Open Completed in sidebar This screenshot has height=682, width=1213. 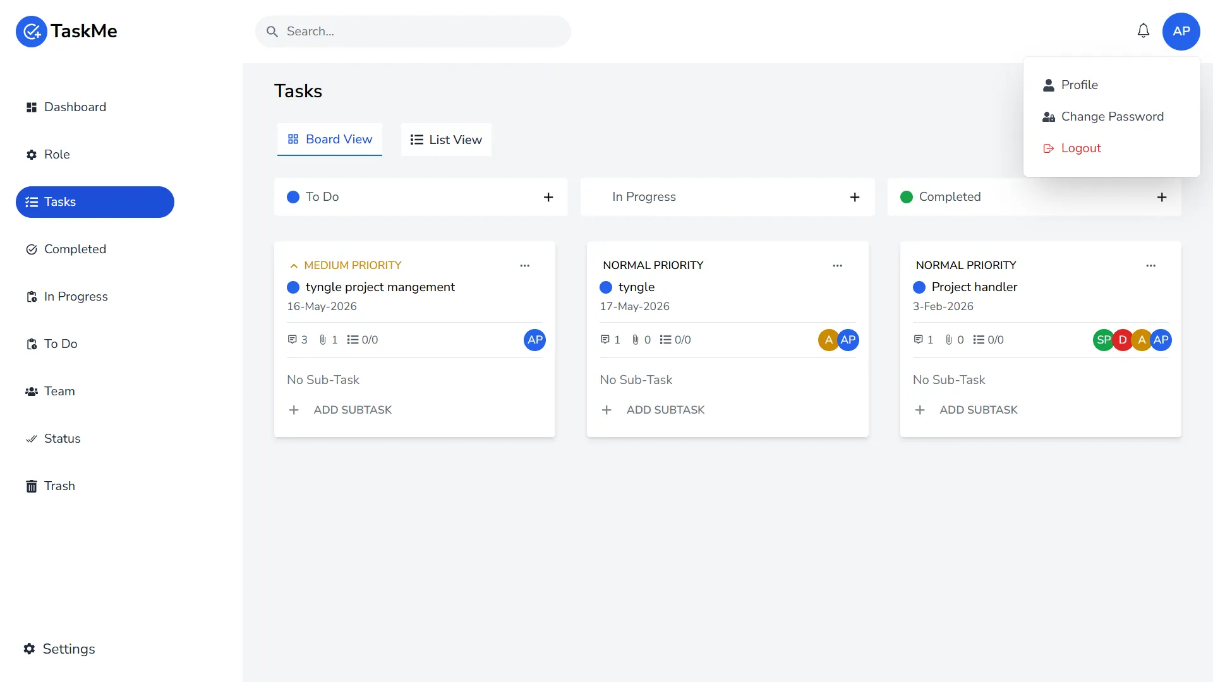pos(95,249)
